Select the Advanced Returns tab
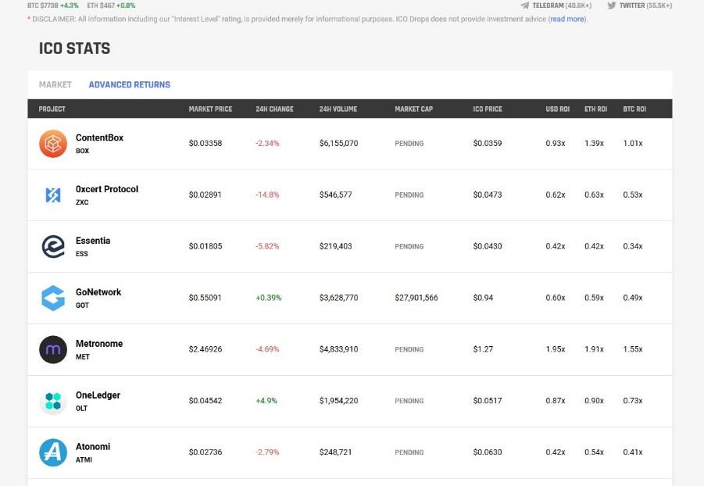This screenshot has height=486, width=704. coord(129,84)
